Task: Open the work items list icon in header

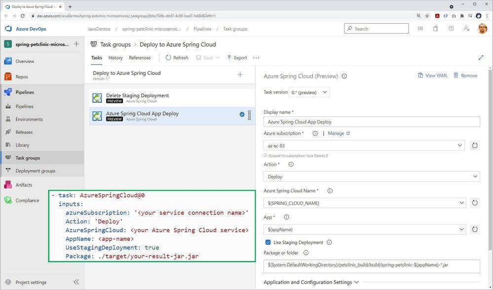Action: coord(420,29)
